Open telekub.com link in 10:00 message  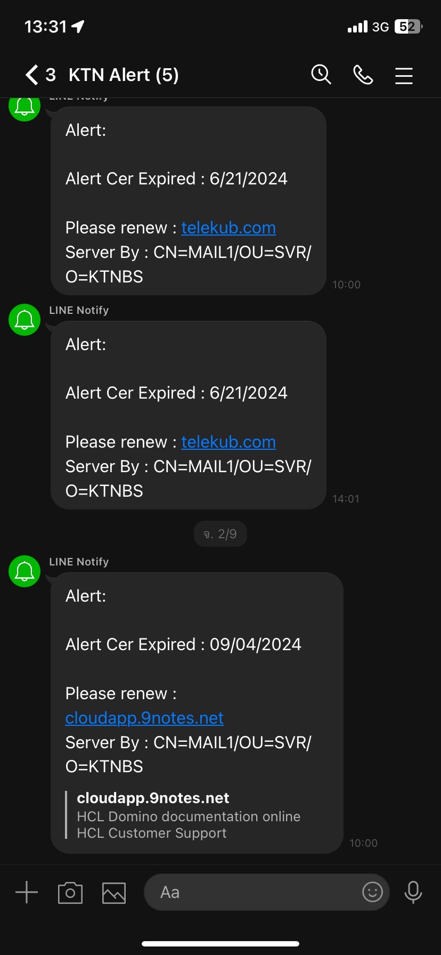pos(228,228)
